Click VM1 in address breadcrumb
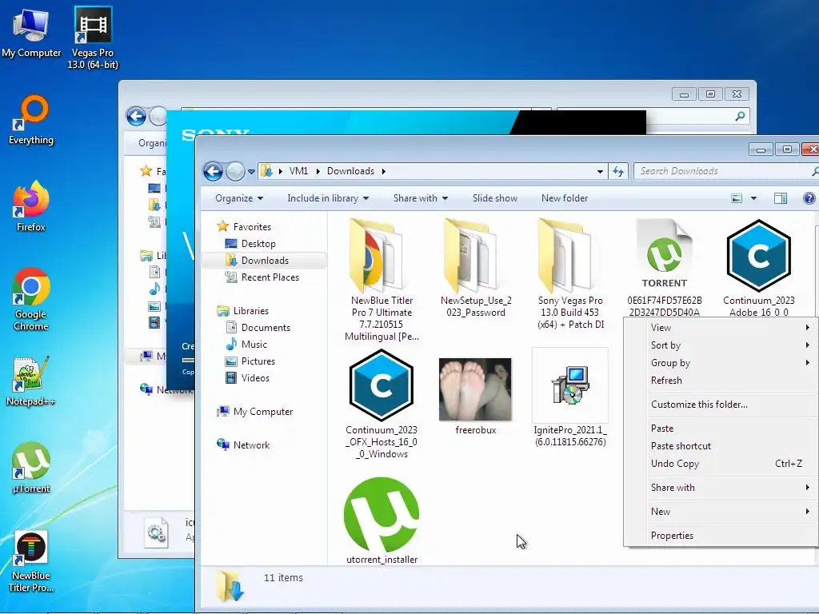The height and width of the screenshot is (614, 819). pyautogui.click(x=299, y=171)
